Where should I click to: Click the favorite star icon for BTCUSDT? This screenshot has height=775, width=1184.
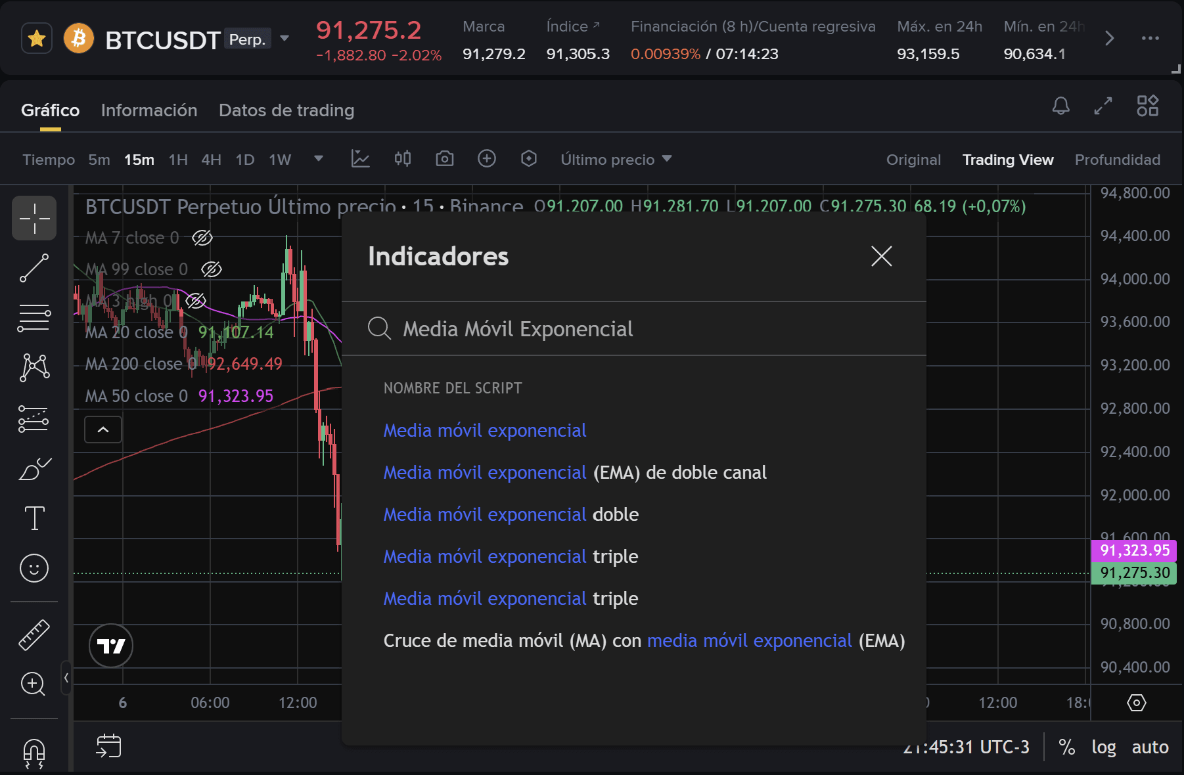tap(37, 39)
